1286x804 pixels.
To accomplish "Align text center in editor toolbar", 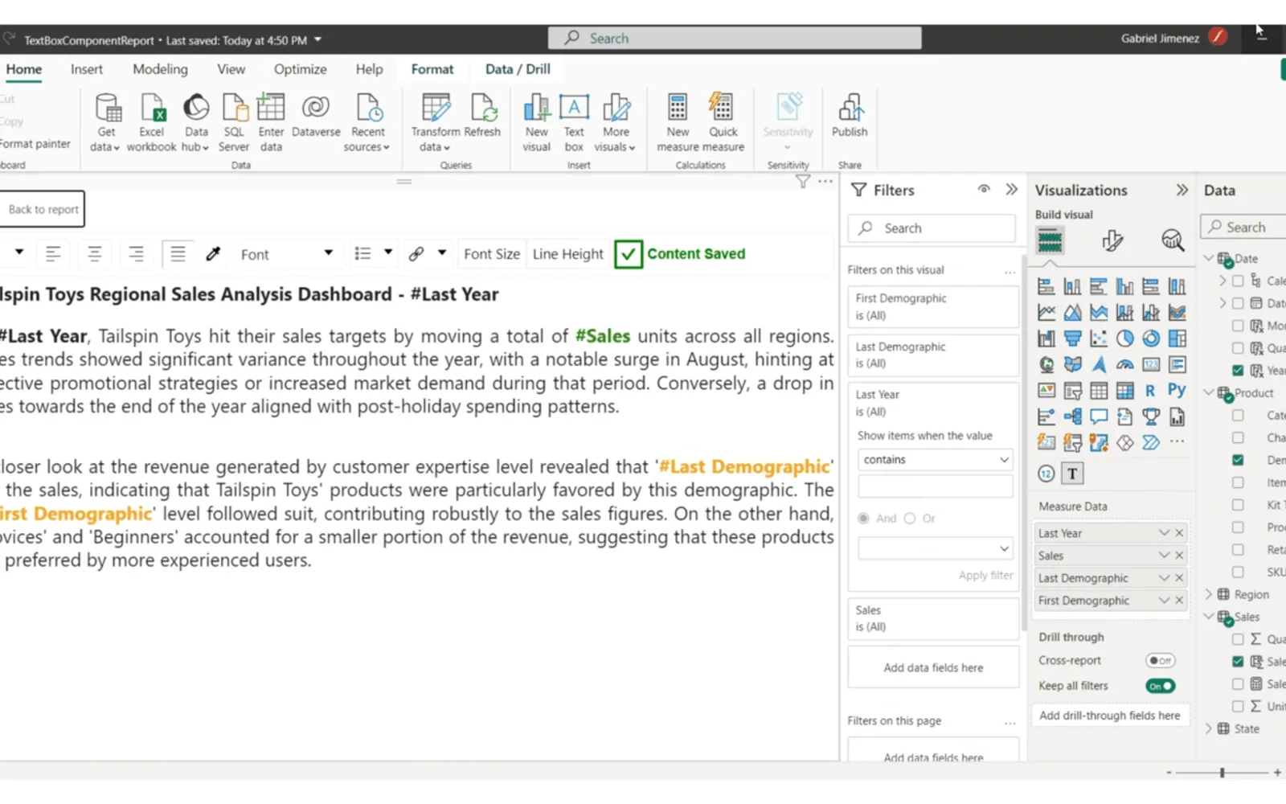I will pos(94,254).
